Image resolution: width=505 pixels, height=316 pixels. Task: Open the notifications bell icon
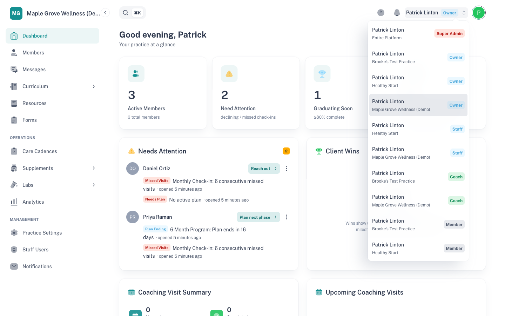point(397,13)
